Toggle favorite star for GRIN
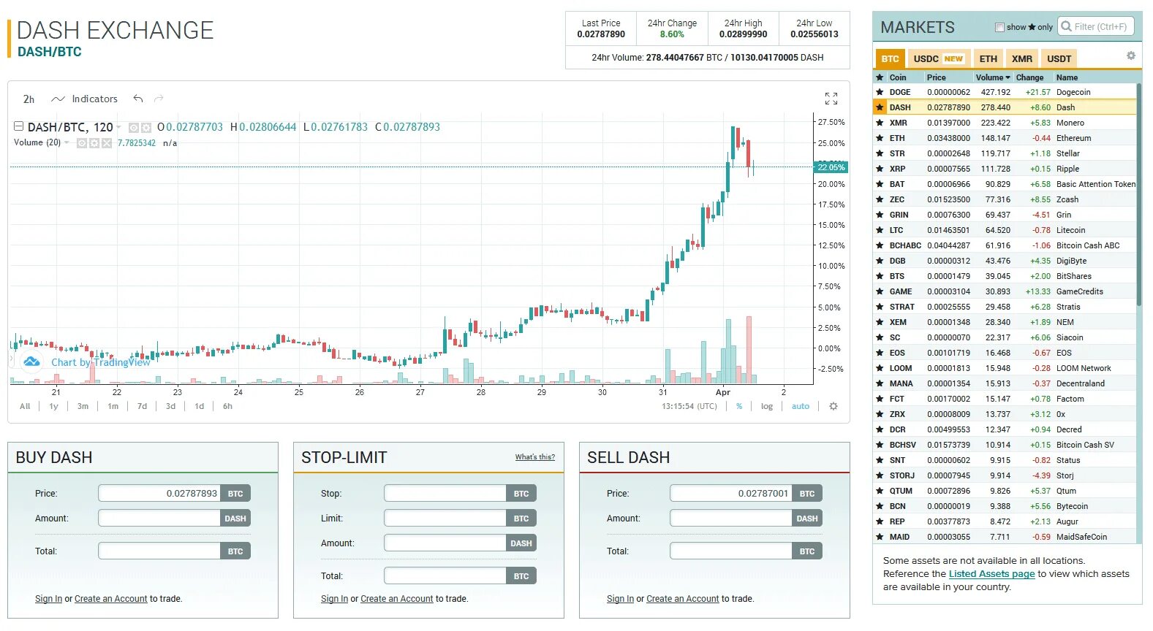The width and height of the screenshot is (1153, 631). pos(880,215)
